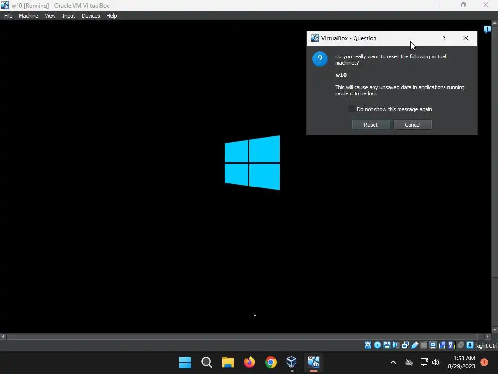Viewport: 498px width, 374px height.
Task: Click the running w10 VM taskbar icon
Action: pyautogui.click(x=314, y=362)
